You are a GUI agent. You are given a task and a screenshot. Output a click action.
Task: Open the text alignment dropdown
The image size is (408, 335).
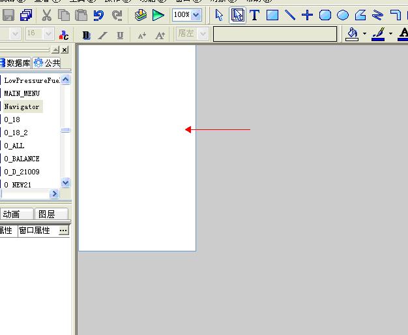tap(202, 34)
